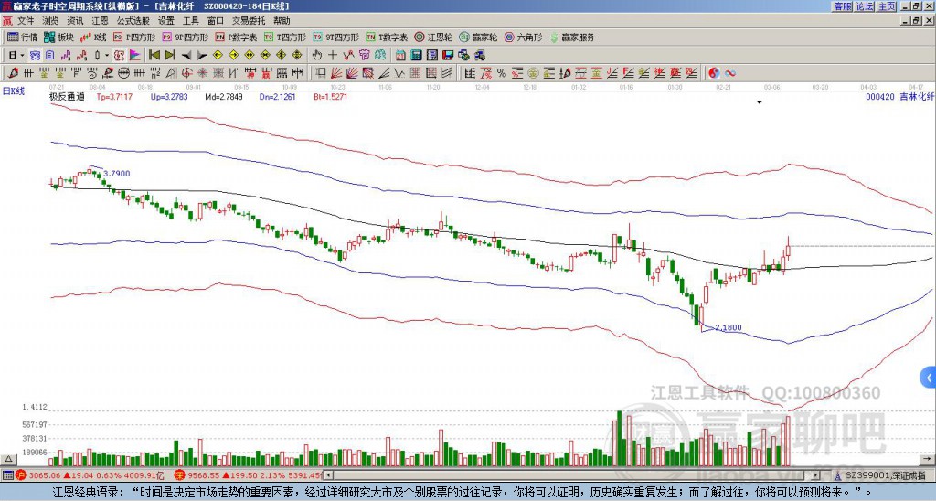Open 赢家服务 service
936x501 pixels.
click(x=572, y=37)
